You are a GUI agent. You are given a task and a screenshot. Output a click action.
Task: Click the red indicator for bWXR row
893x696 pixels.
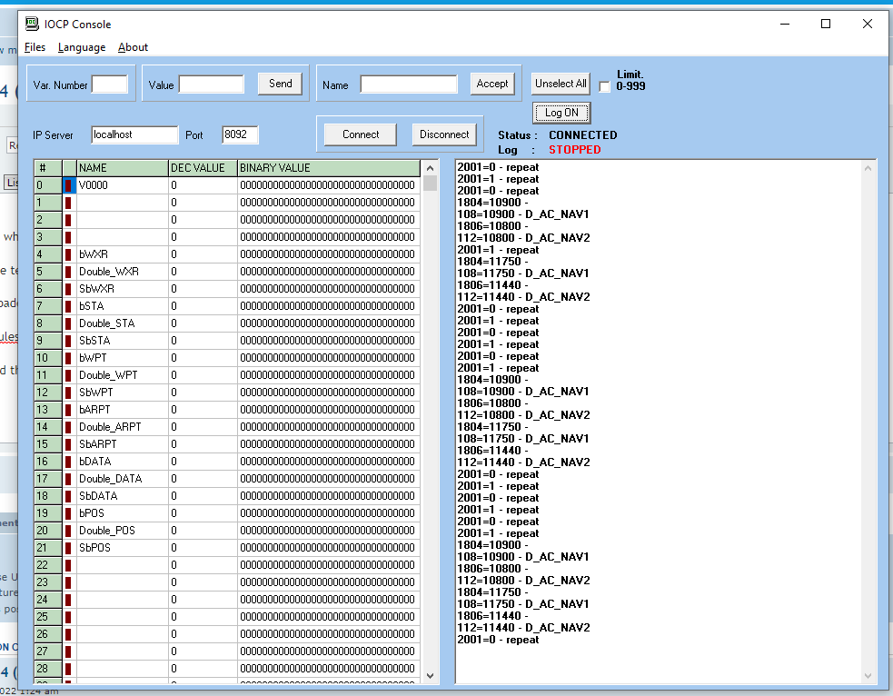coord(68,254)
